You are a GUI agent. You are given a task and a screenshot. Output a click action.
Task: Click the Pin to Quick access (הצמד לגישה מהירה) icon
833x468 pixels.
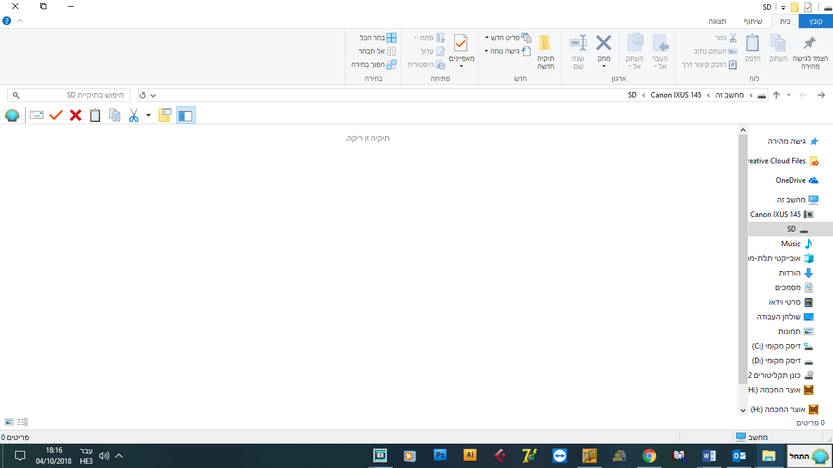(x=809, y=43)
